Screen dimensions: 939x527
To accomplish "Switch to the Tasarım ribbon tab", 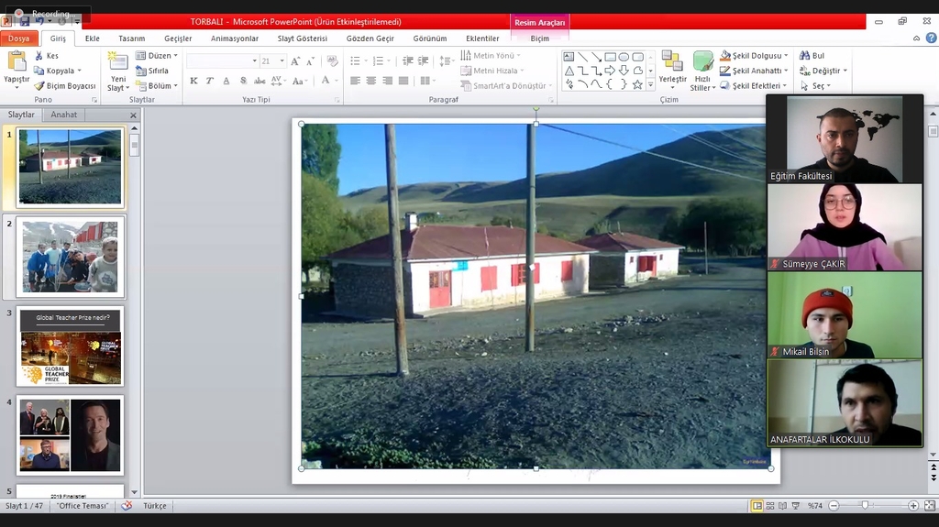I will click(x=132, y=38).
